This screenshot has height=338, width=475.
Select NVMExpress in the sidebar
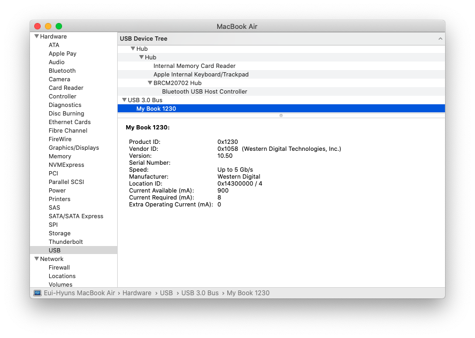coord(66,165)
